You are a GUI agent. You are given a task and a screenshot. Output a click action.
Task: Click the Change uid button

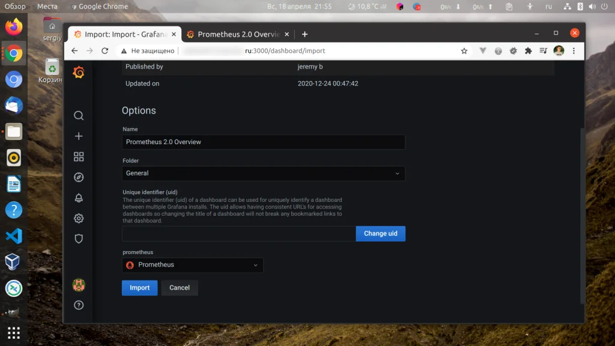point(380,234)
